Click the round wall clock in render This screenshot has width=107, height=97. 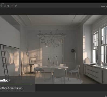(x=73, y=51)
